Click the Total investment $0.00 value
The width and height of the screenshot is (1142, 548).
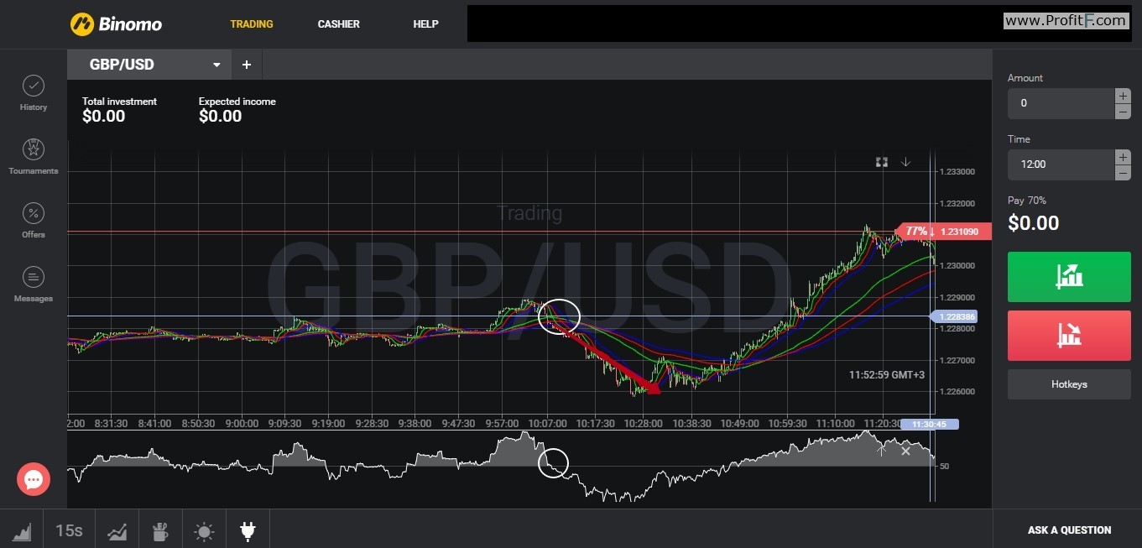104,117
